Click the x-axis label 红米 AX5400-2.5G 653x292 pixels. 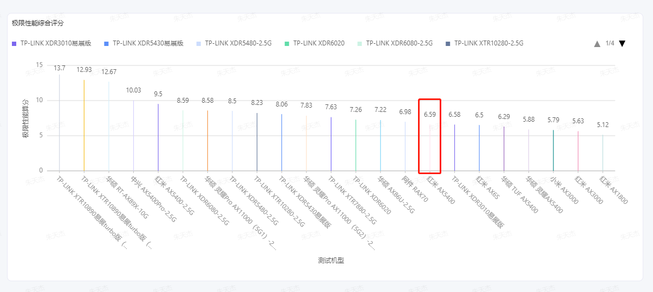tap(175, 195)
